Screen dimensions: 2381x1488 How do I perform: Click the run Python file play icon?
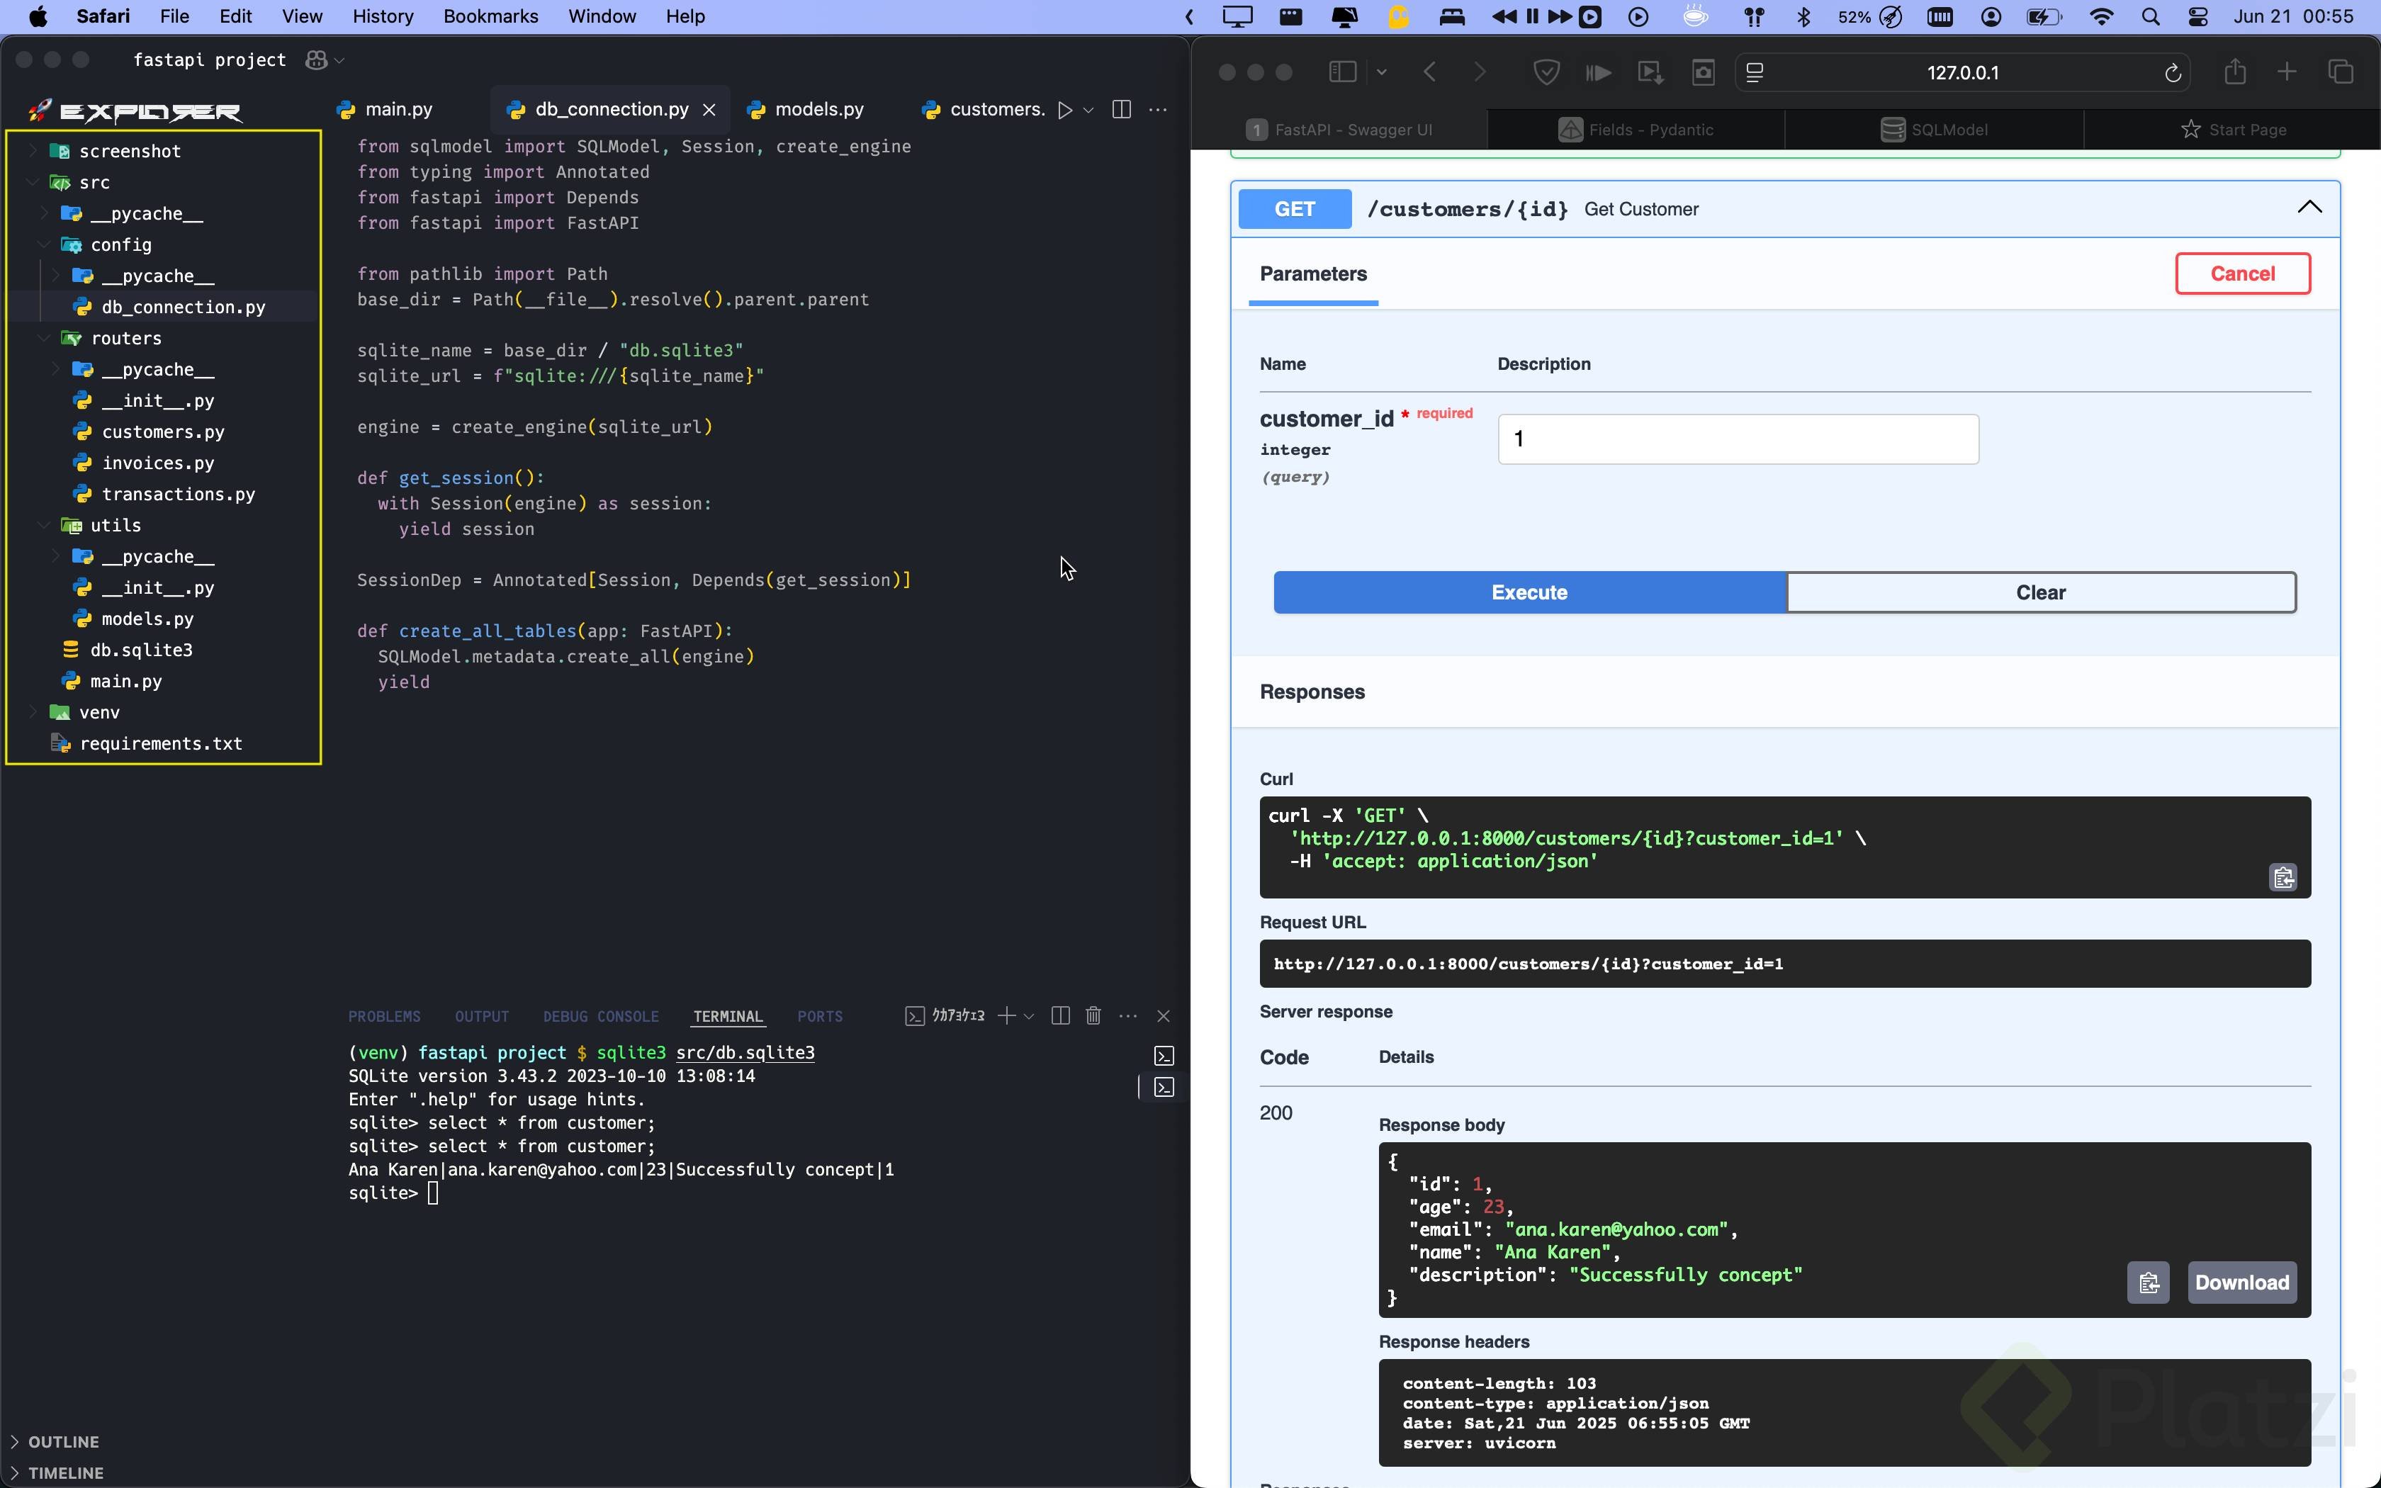[1064, 111]
